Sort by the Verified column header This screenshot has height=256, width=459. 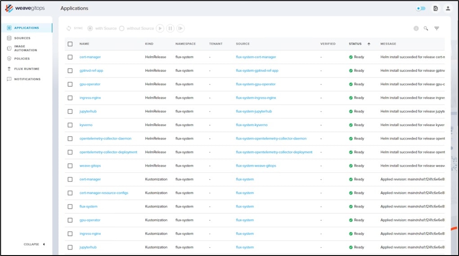[x=328, y=44]
